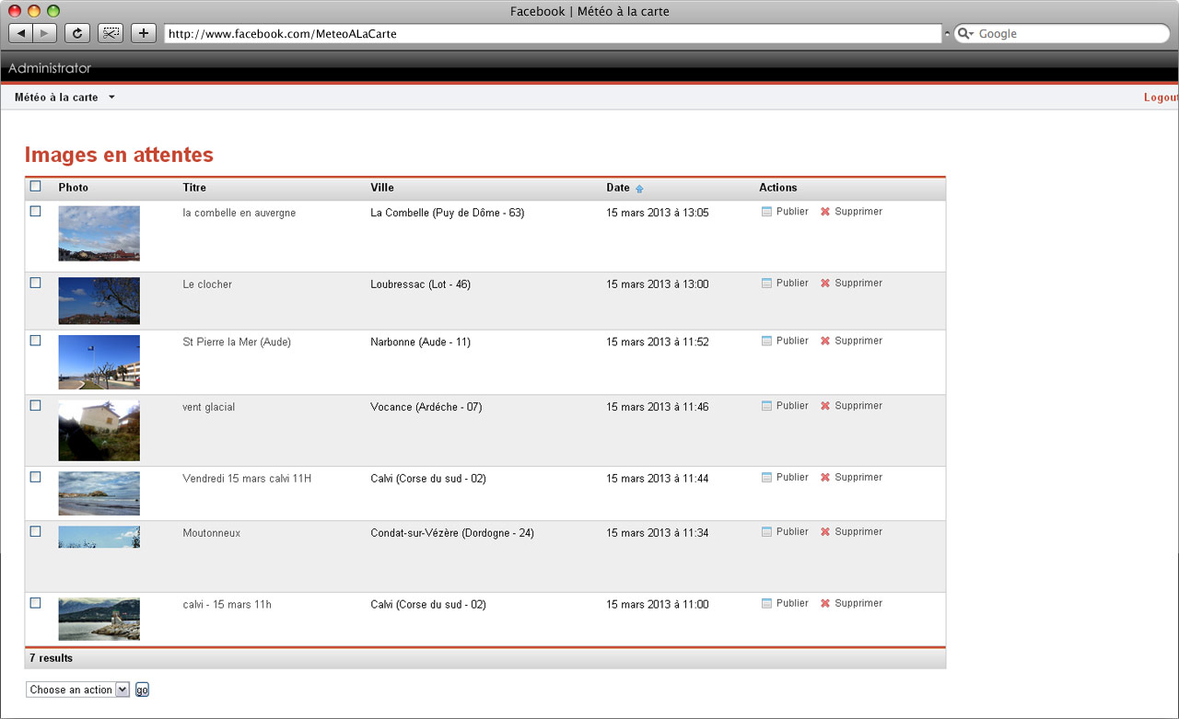The width and height of the screenshot is (1179, 719).
Task: Open thumbnail of Moutonneux photo
Action: point(99,538)
